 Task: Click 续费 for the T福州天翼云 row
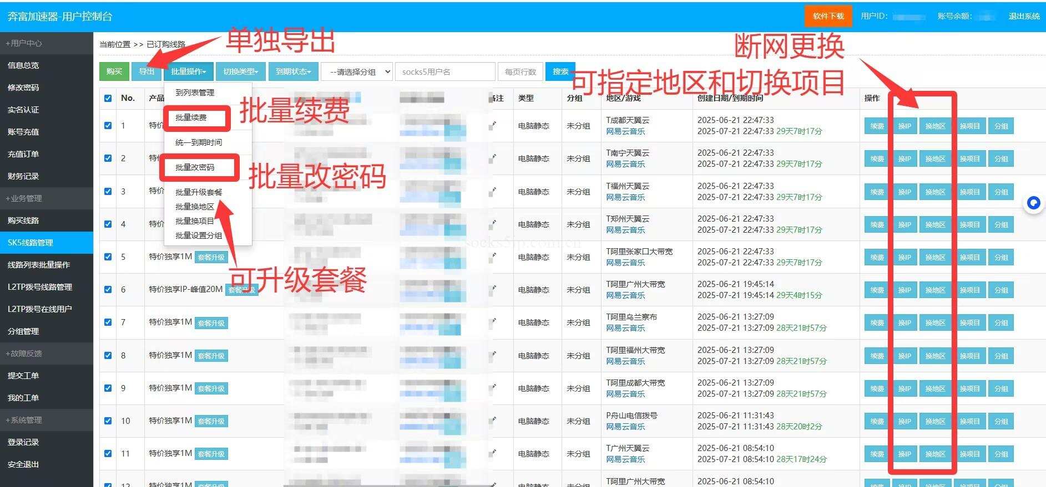click(x=877, y=192)
